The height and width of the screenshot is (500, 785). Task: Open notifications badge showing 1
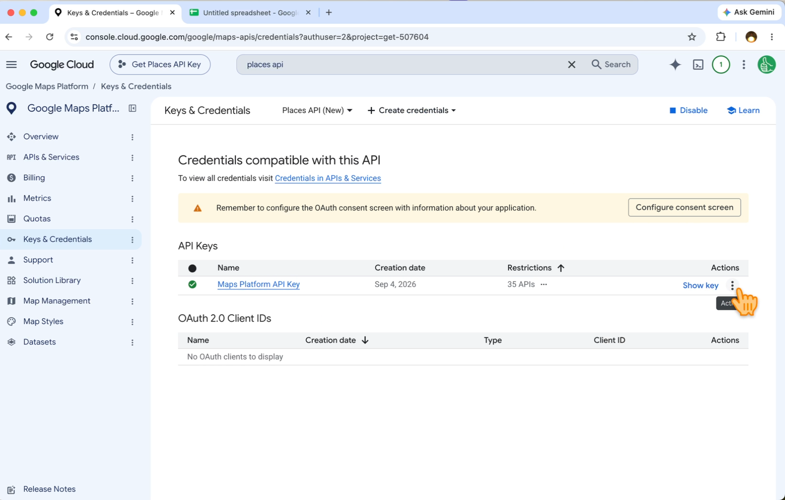(721, 65)
